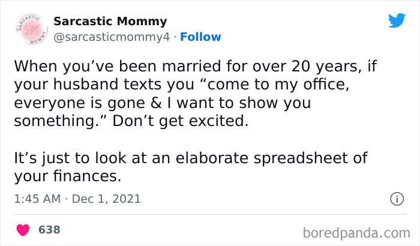Viewport: 420px width, 246px height.
Task: Click the boredpanda.com watermark
Action: (x=357, y=232)
